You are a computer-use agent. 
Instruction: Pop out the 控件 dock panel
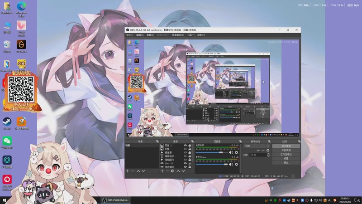pos(299,141)
